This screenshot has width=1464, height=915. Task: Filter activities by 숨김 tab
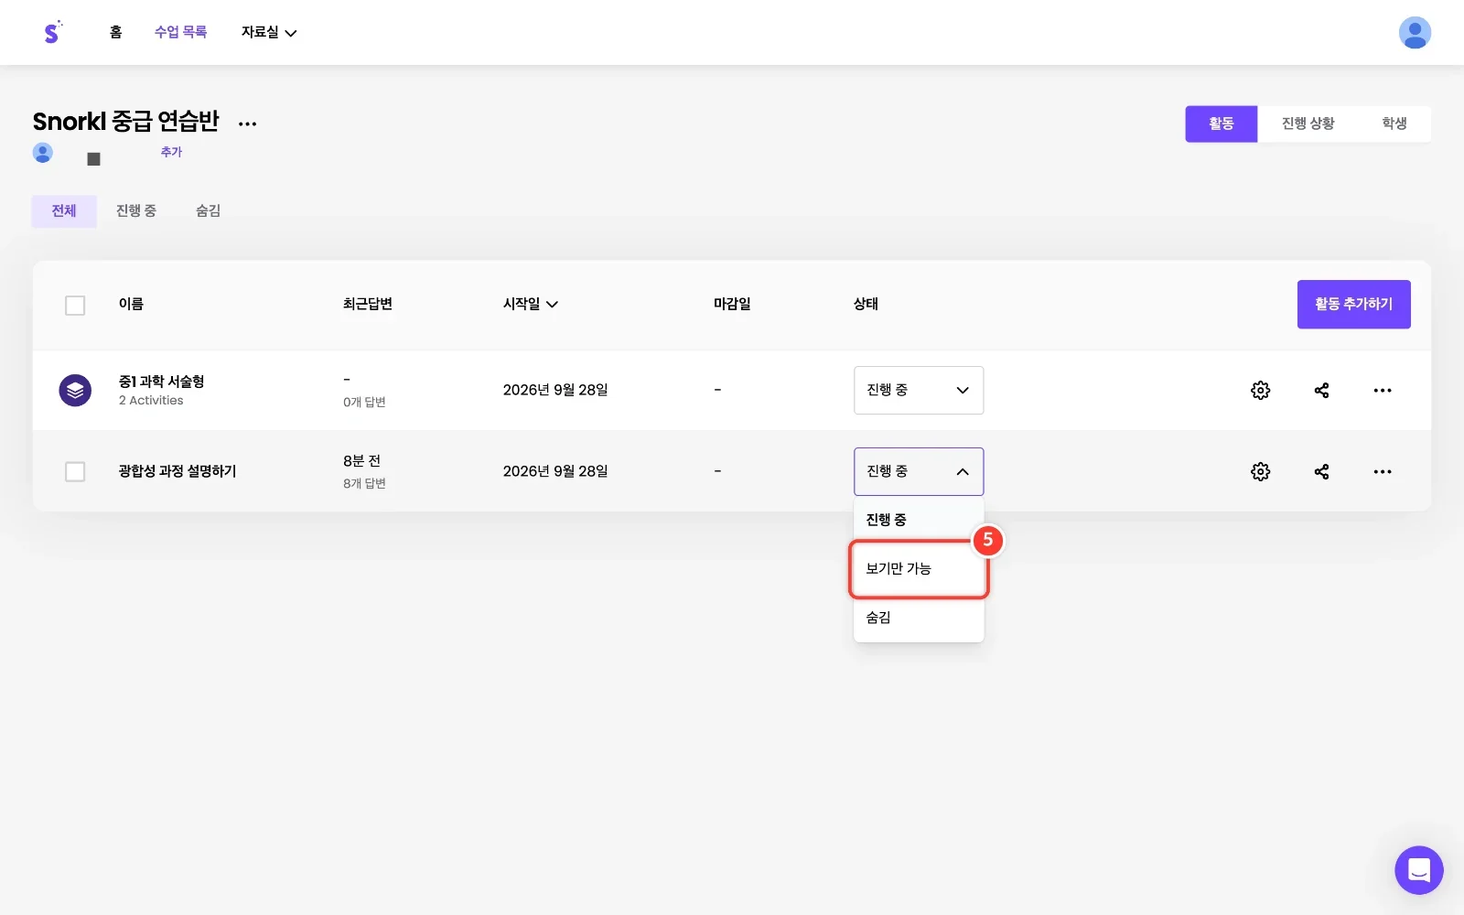pyautogui.click(x=208, y=211)
